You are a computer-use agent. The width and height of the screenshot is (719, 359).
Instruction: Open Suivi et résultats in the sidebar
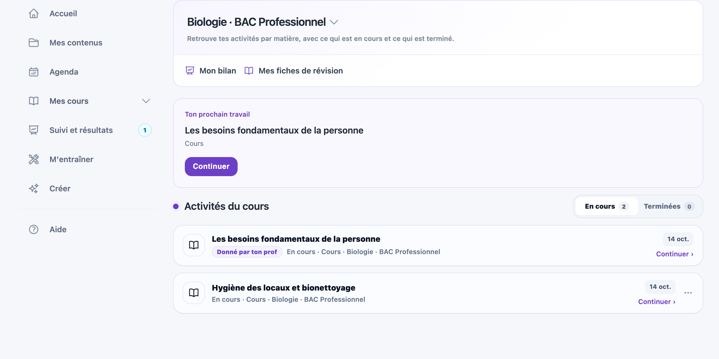pos(81,130)
